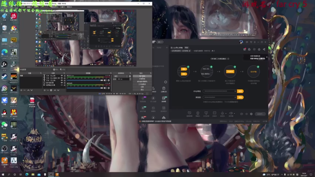Click 工作室模式 in OBS Controls

tap(142, 84)
